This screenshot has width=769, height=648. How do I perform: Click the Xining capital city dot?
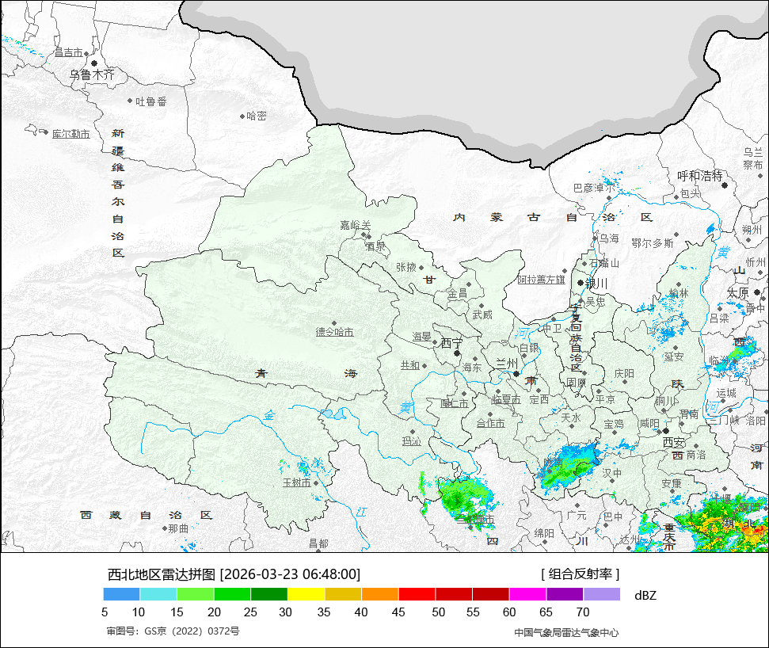click(x=457, y=353)
